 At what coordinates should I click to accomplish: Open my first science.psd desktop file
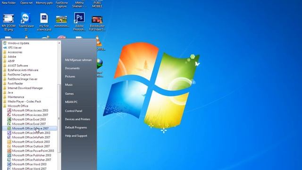(44, 22)
